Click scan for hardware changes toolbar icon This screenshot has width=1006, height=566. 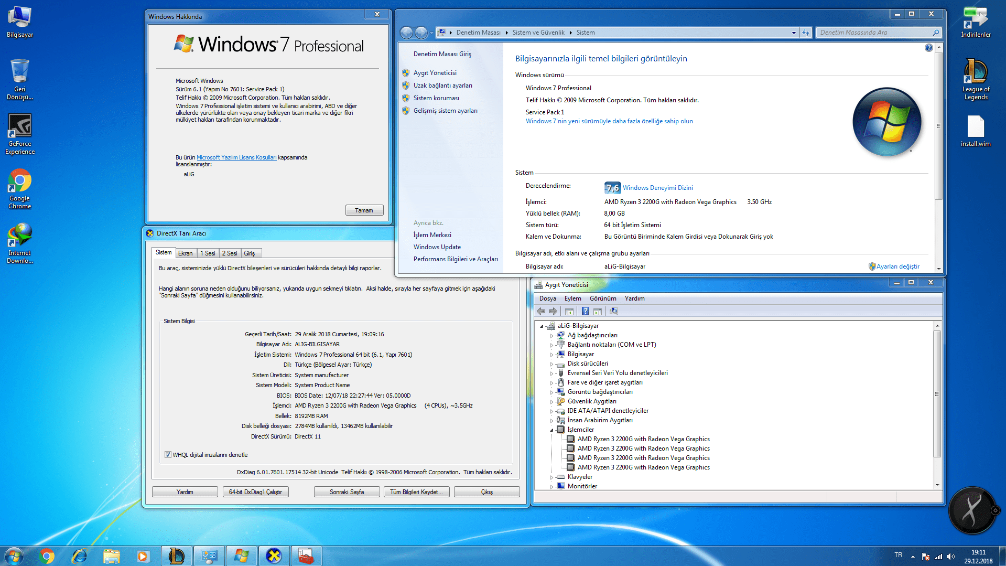point(613,311)
